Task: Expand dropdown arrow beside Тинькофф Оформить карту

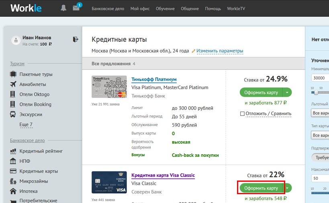Action: click(x=287, y=92)
